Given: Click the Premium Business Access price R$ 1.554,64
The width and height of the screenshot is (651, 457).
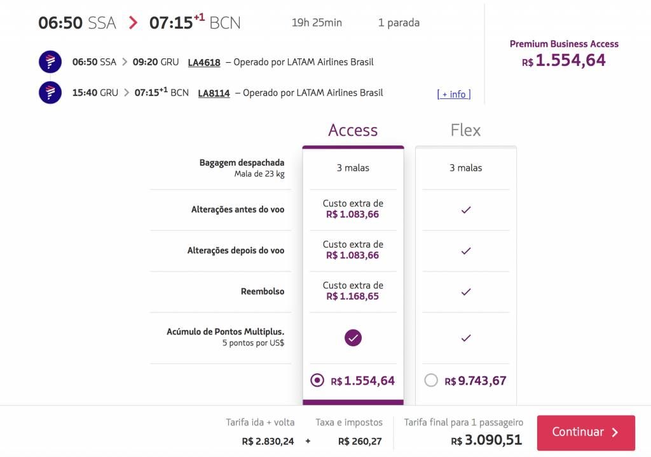Looking at the screenshot, I should click(564, 60).
